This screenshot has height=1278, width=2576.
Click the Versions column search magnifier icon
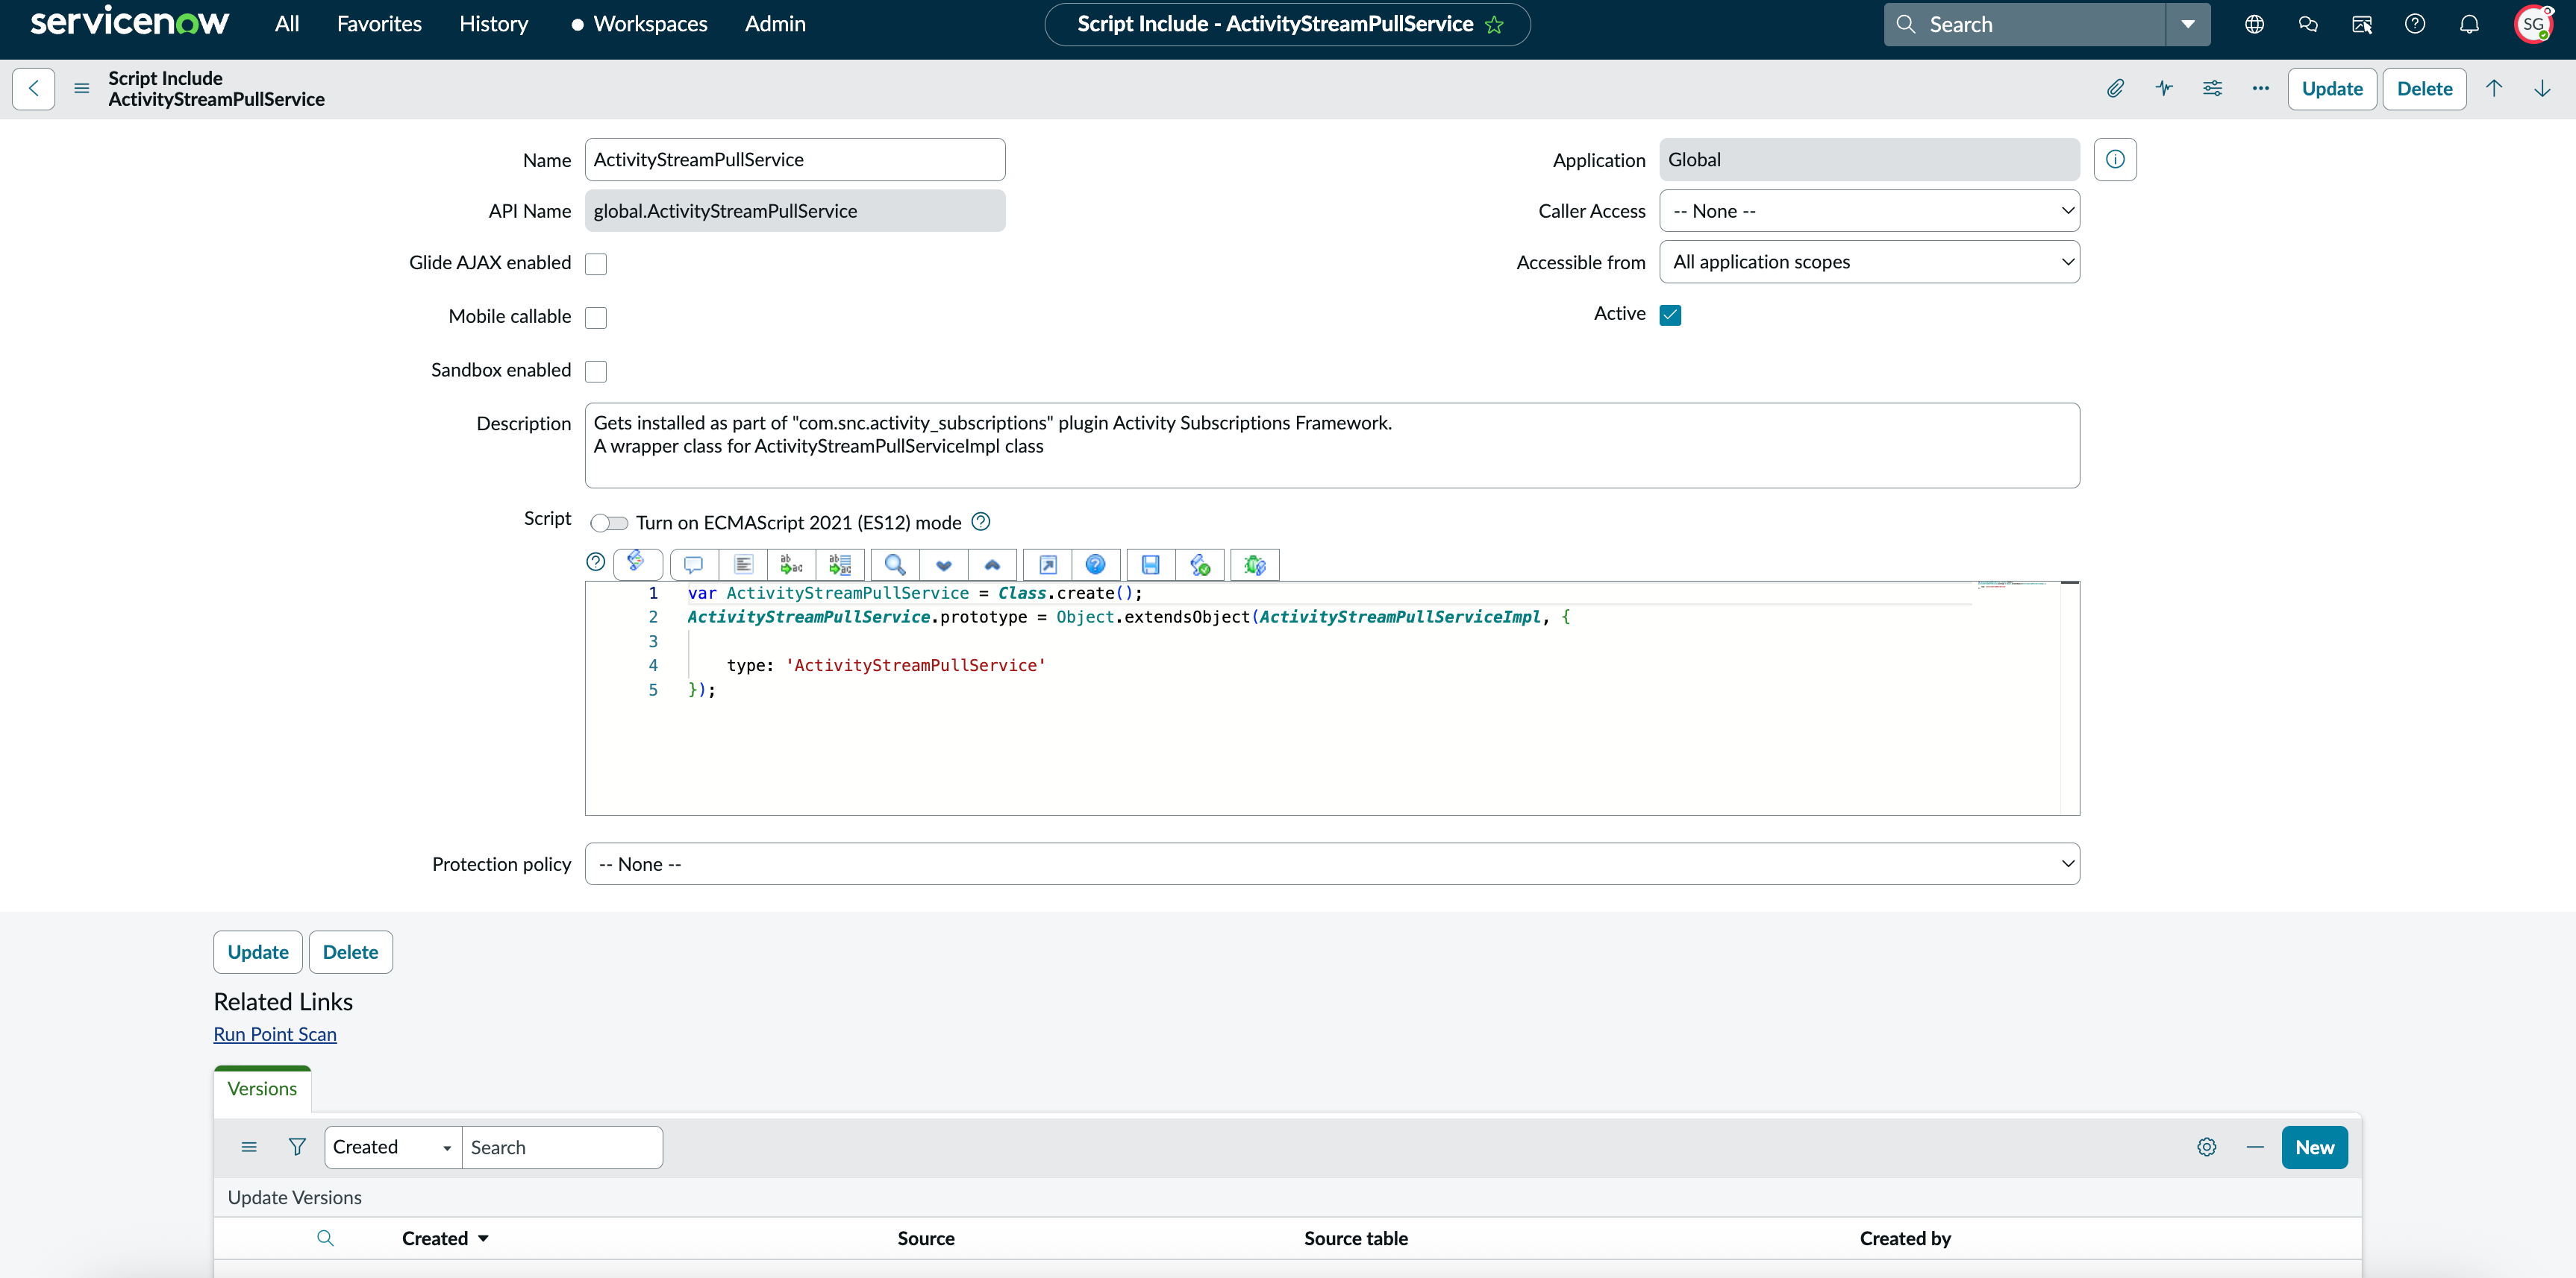click(325, 1238)
